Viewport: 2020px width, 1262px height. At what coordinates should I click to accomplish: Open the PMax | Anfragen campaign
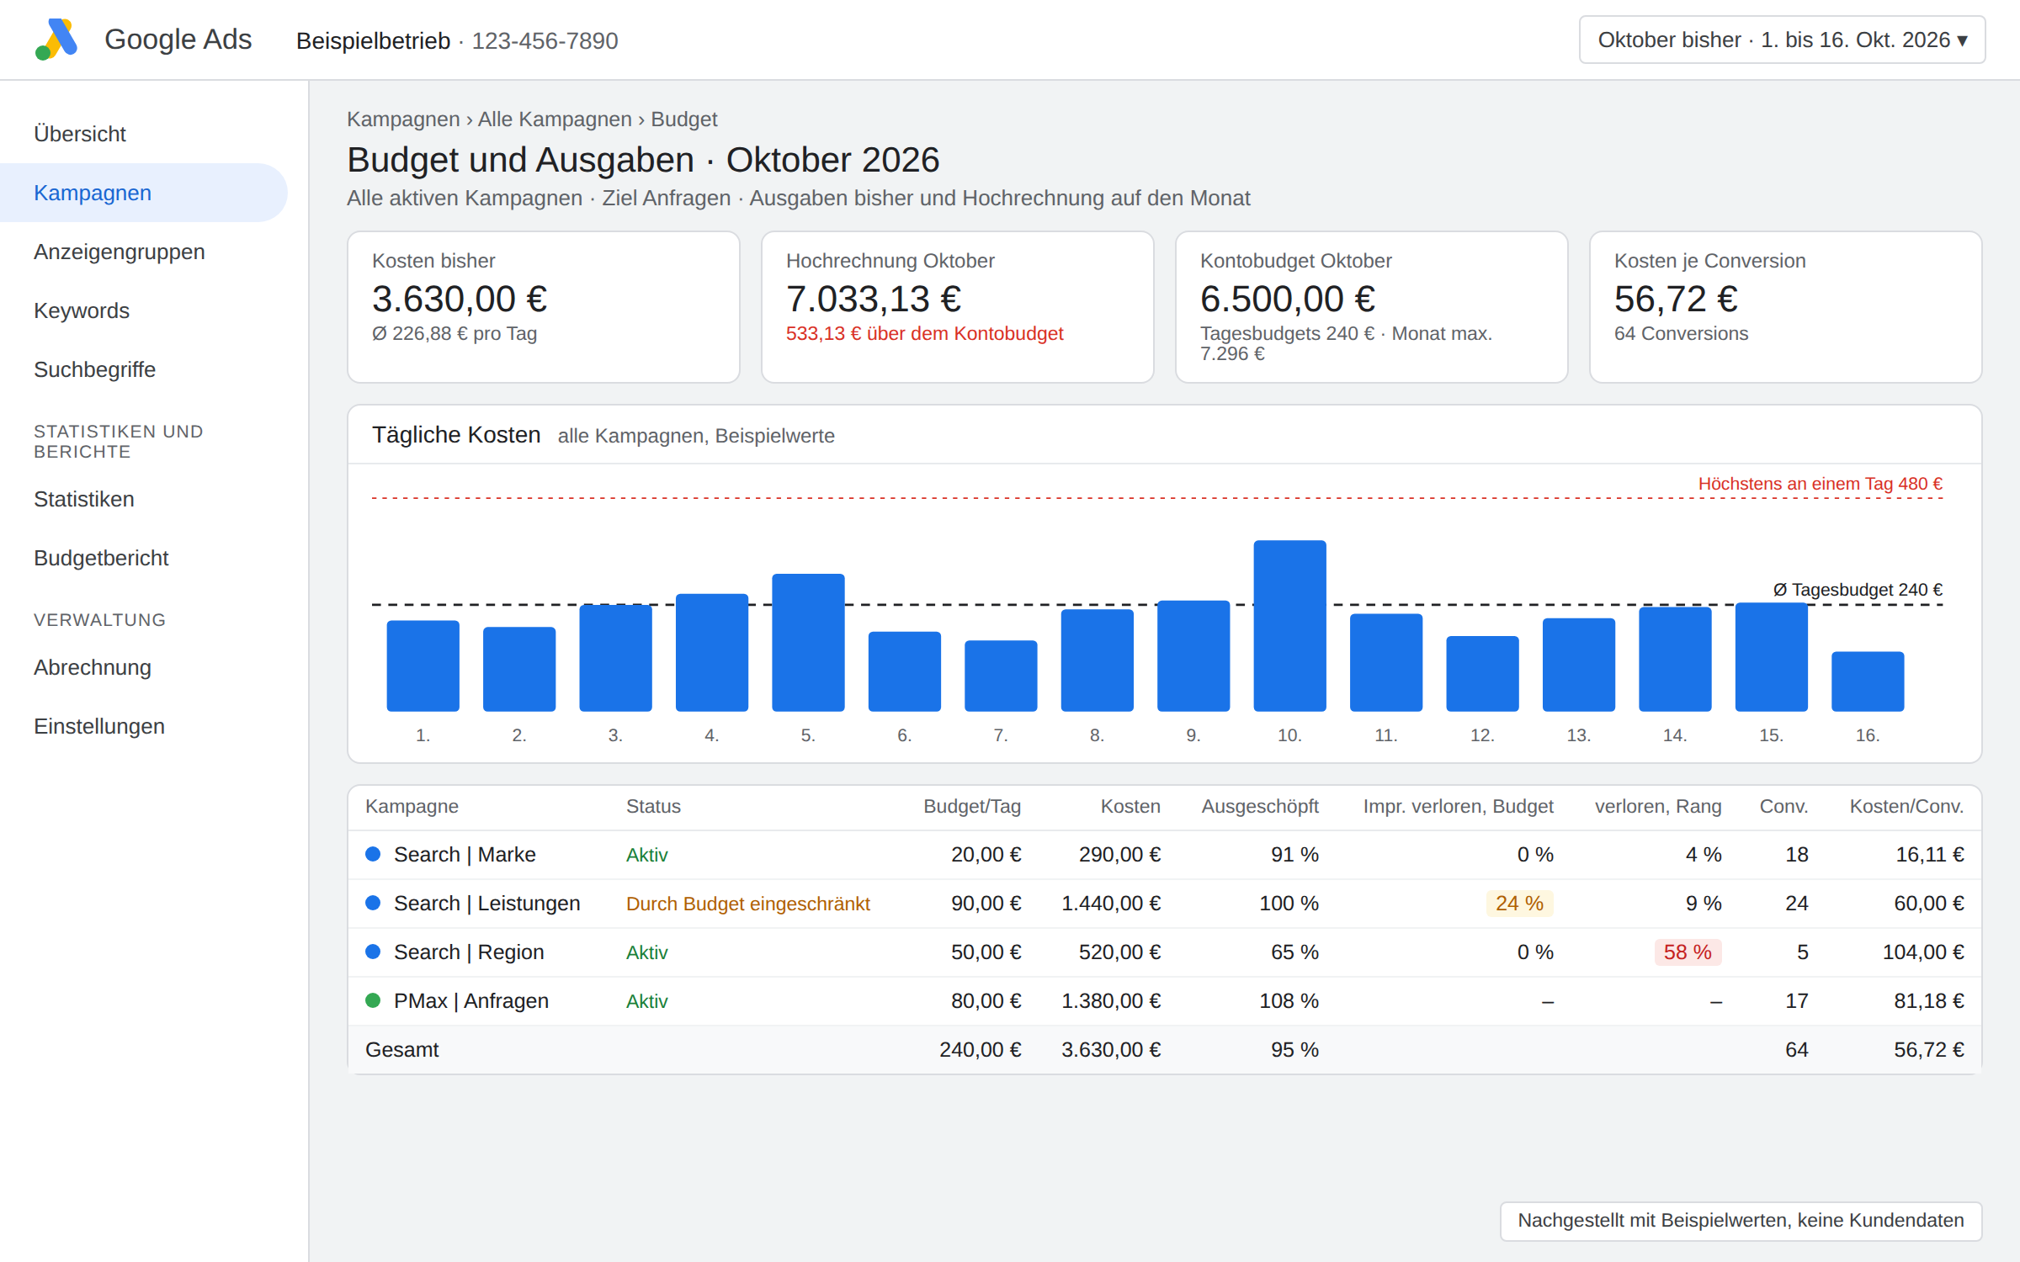[471, 1000]
